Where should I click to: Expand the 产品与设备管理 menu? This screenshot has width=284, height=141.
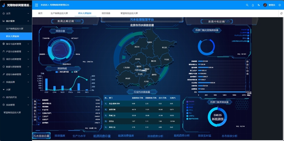point(16,51)
